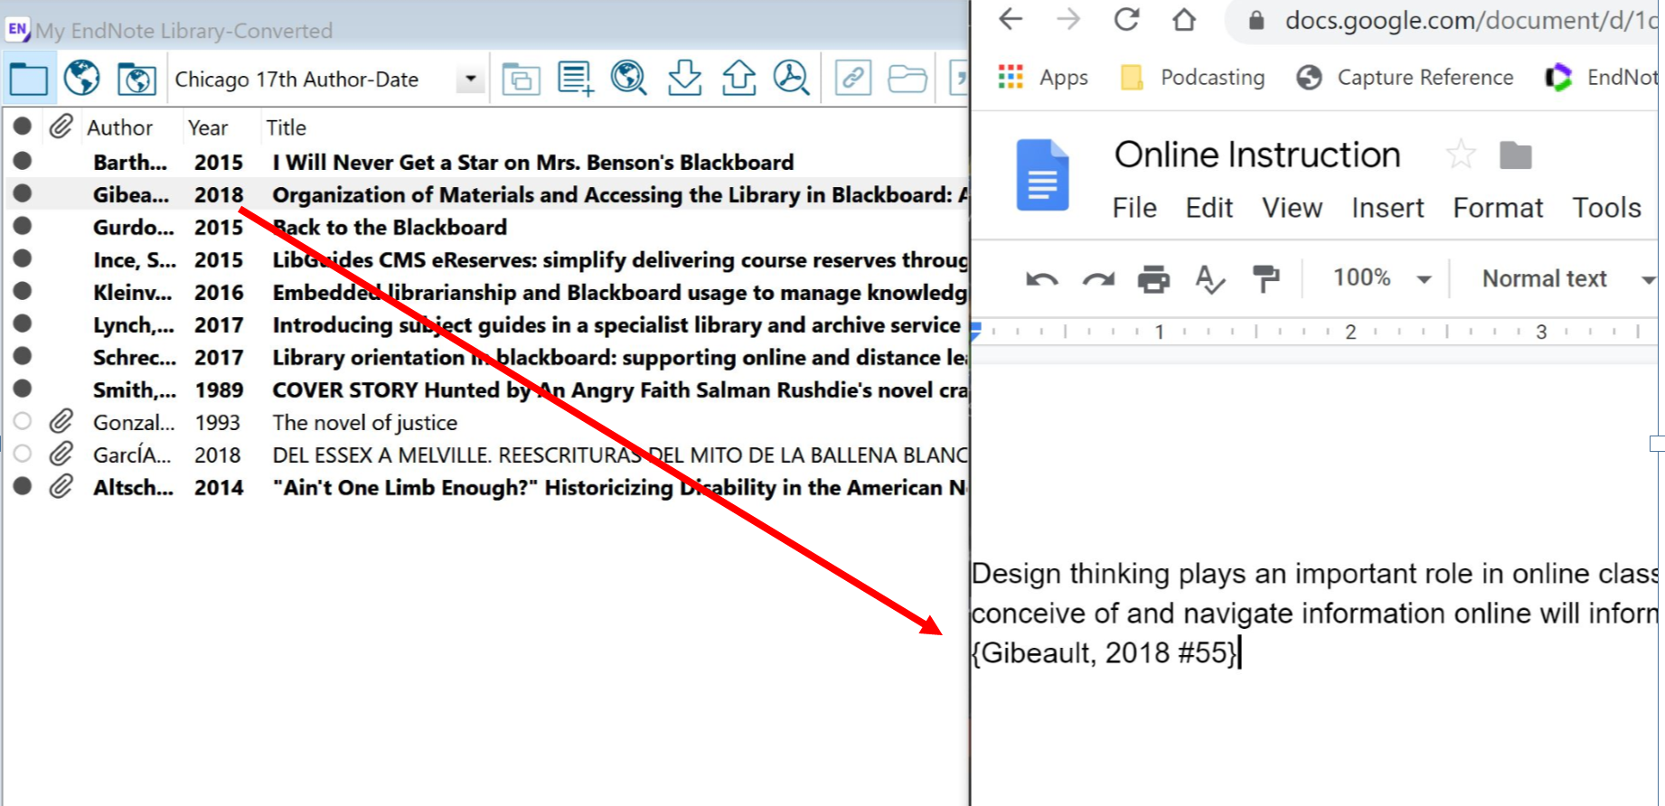The height and width of the screenshot is (806, 1665).
Task: Click the open file folder icon in EndNote toolbar
Action: (907, 80)
